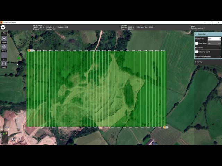
Task: Select the Survey polygon tool
Action: 4,47
